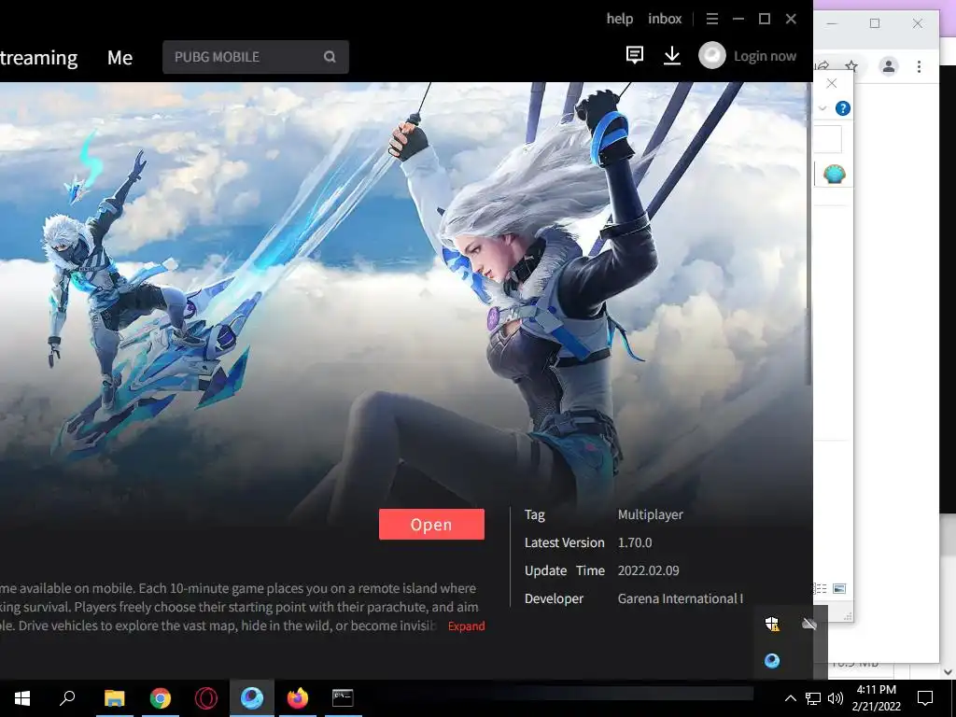The image size is (956, 717).
Task: Expand the chevron beside the help icon
Action: pos(822,108)
